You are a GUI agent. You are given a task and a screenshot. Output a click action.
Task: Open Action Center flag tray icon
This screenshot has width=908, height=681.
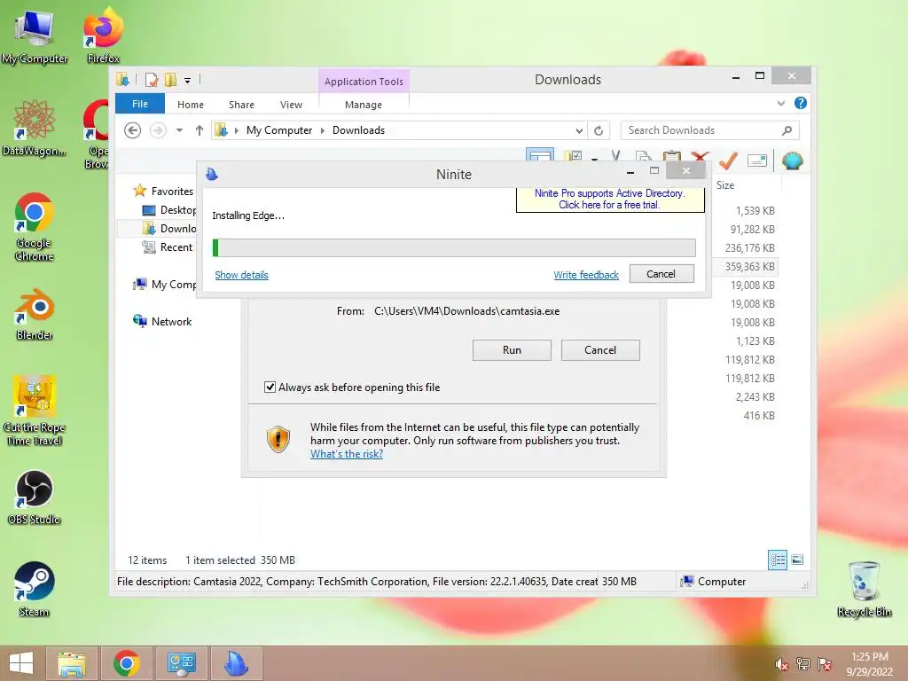(825, 664)
